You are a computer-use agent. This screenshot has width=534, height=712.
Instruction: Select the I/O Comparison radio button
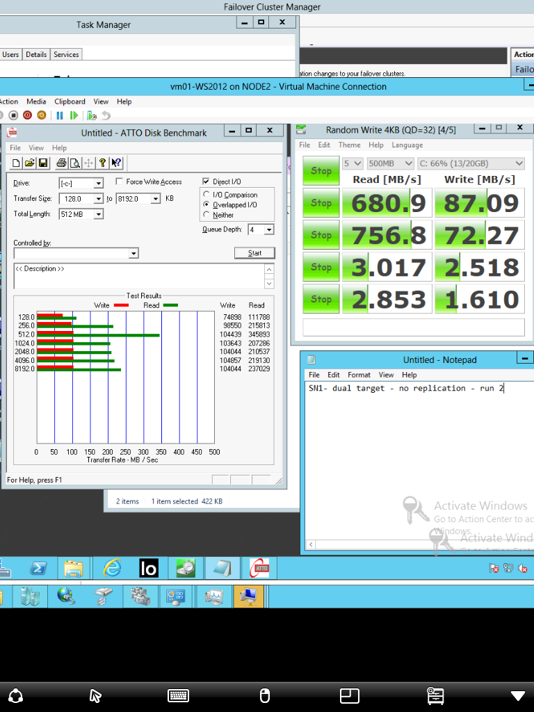[207, 195]
